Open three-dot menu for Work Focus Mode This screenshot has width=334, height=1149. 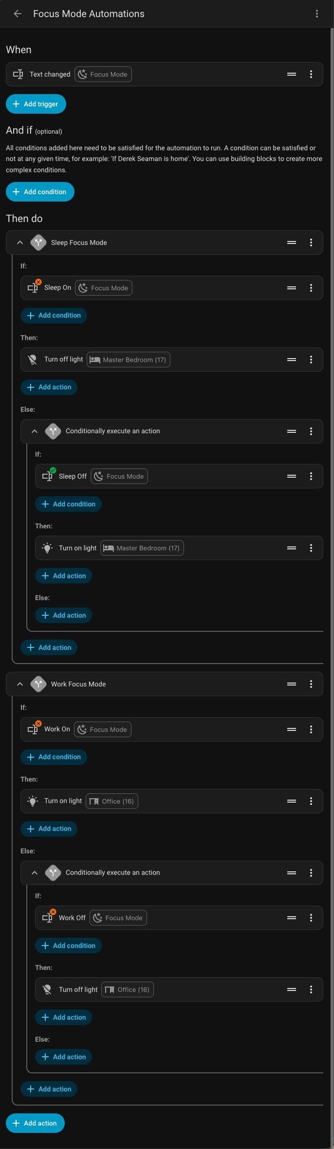[x=311, y=684]
